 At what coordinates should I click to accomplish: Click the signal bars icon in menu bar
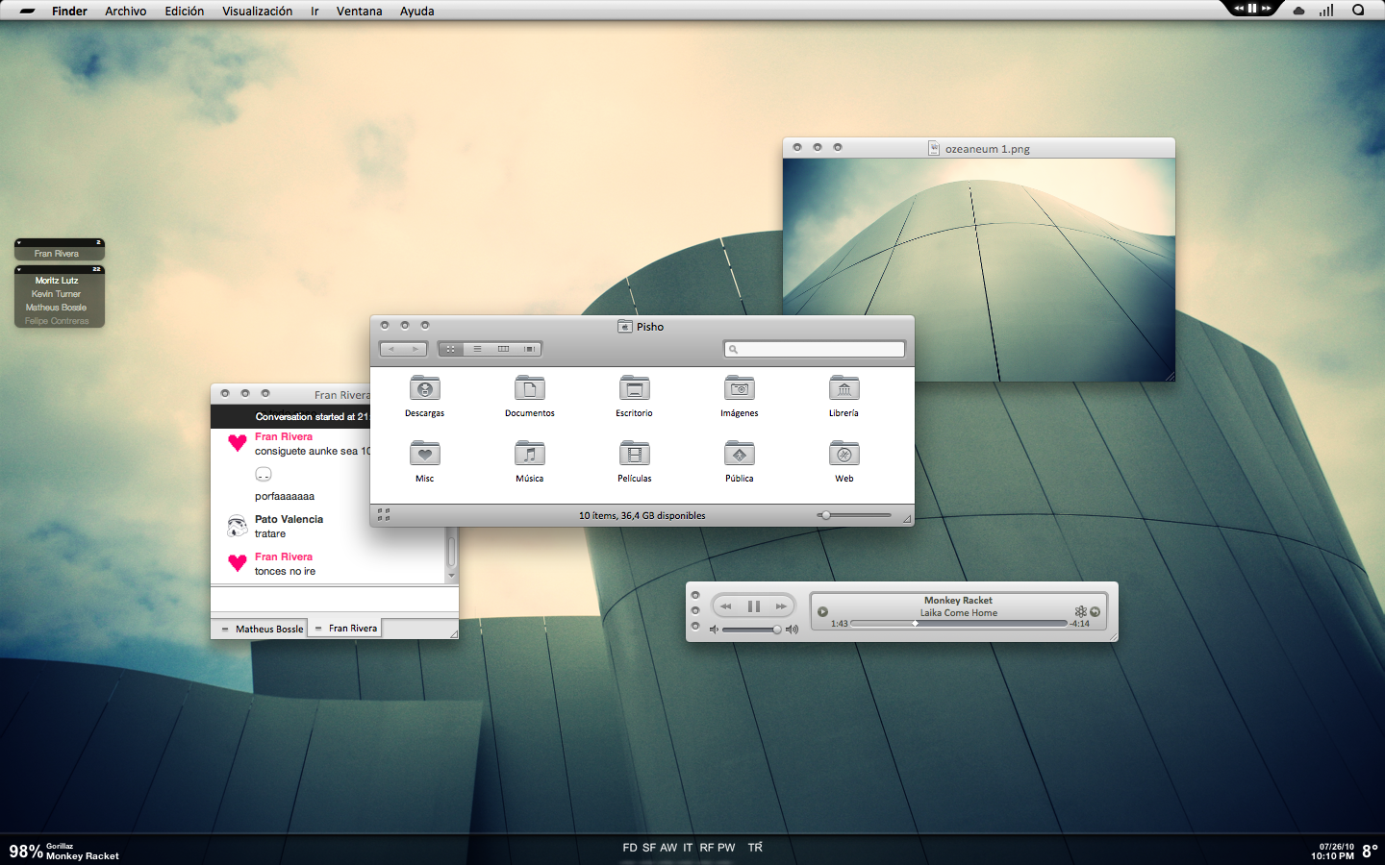click(x=1326, y=11)
